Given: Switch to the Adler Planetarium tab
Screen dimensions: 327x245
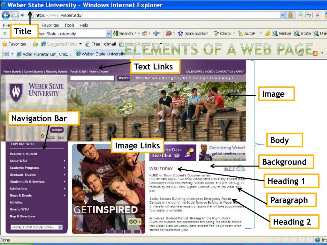Looking at the screenshot, I should point(45,54).
